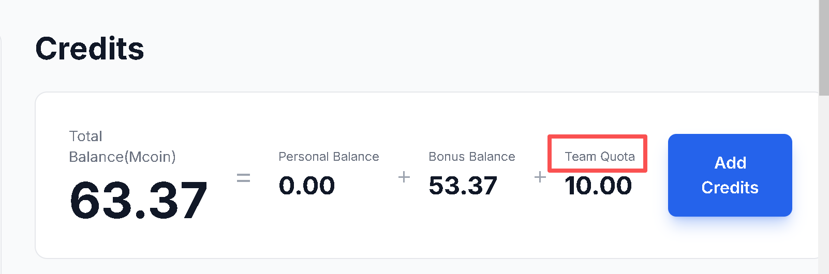
Task: Click empty space right of Credits heading
Action: [414, 49]
